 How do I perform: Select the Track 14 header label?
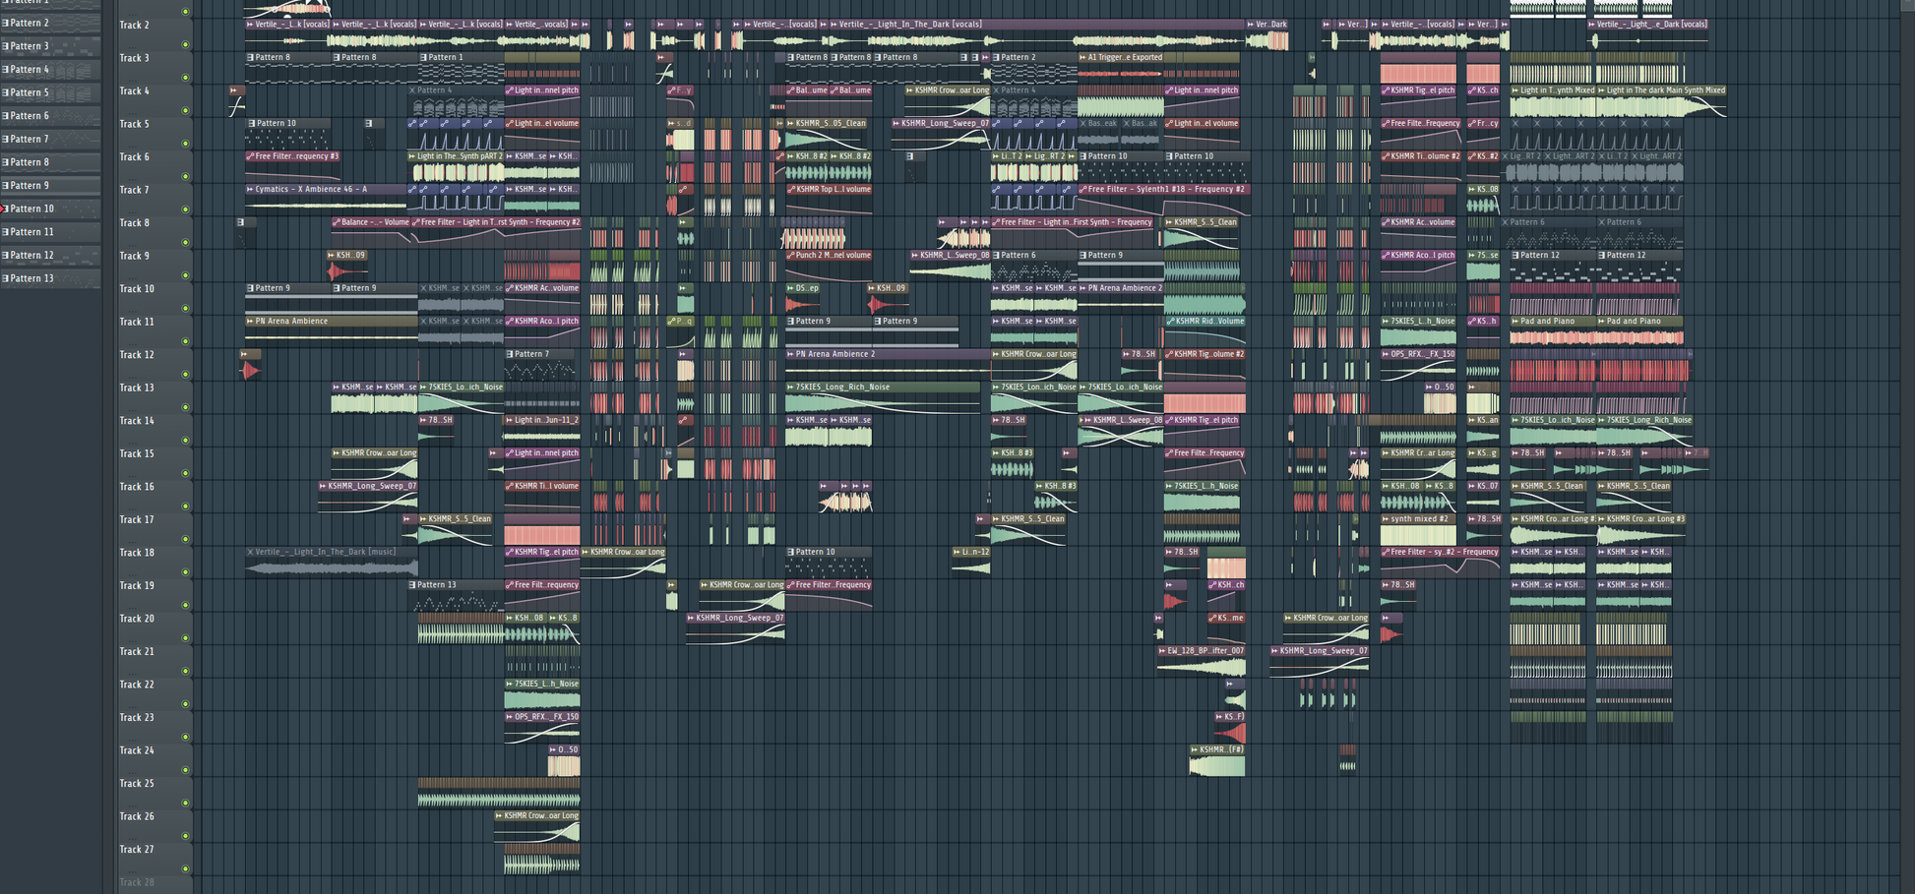[x=137, y=420]
